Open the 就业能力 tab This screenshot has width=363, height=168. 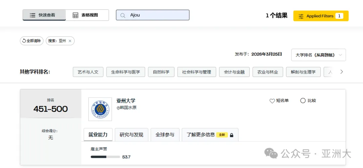pyautogui.click(x=98, y=135)
